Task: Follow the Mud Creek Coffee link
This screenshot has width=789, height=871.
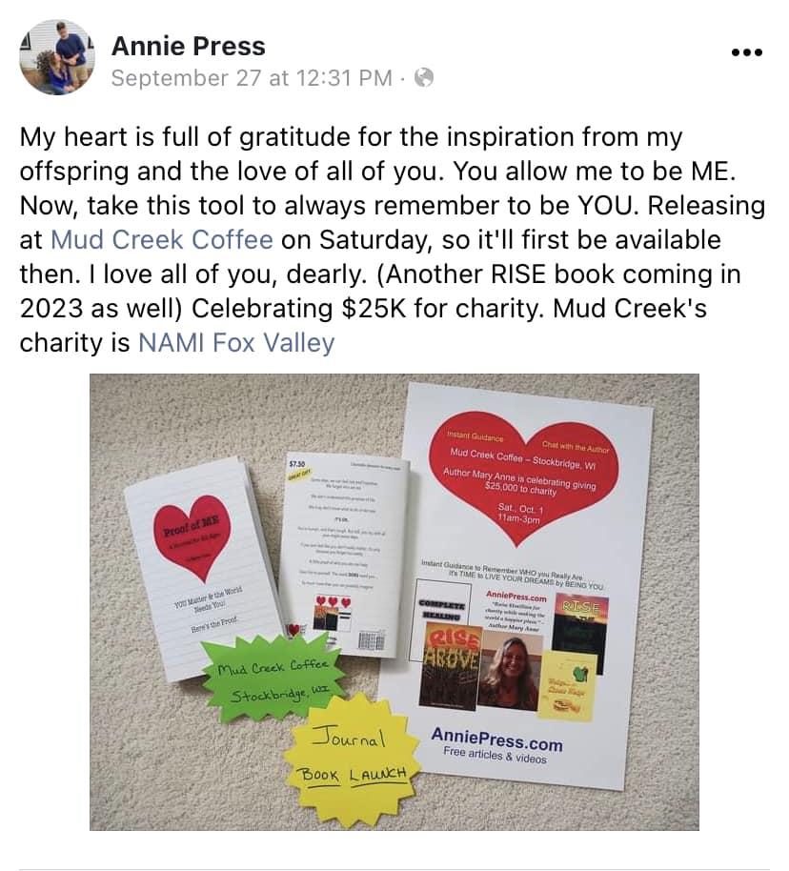Action: click(x=162, y=240)
